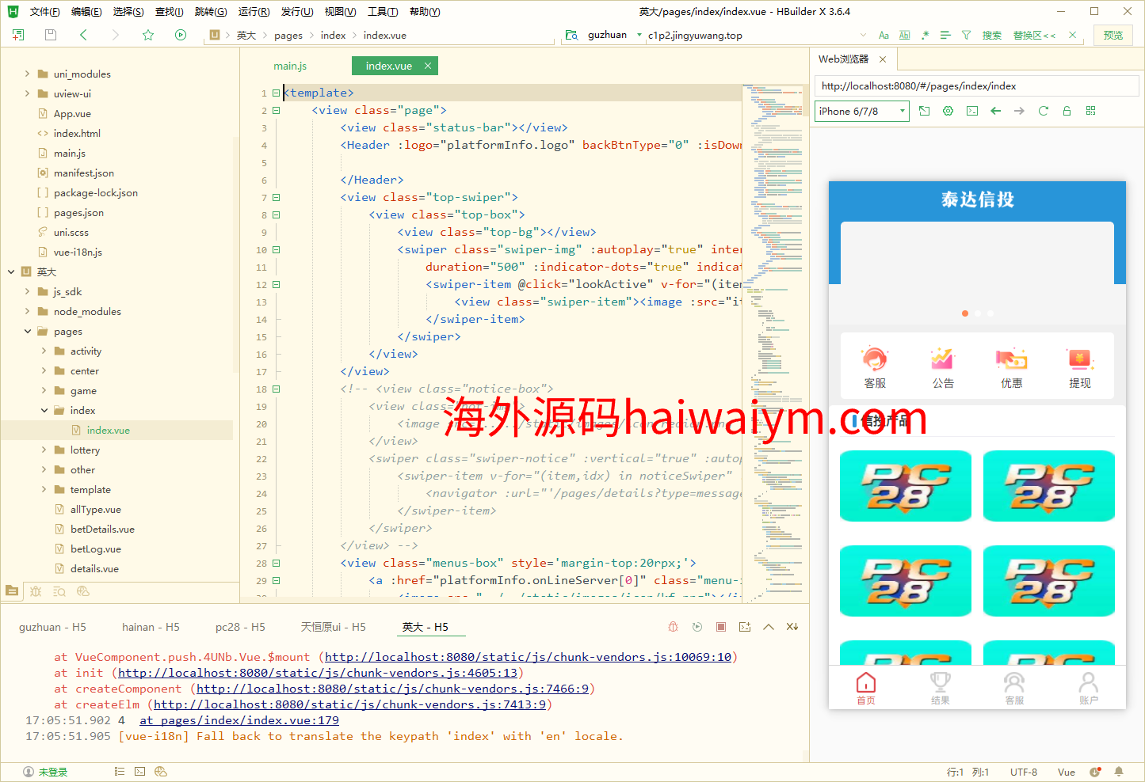
Task: Stop the running console process
Action: (x=721, y=627)
